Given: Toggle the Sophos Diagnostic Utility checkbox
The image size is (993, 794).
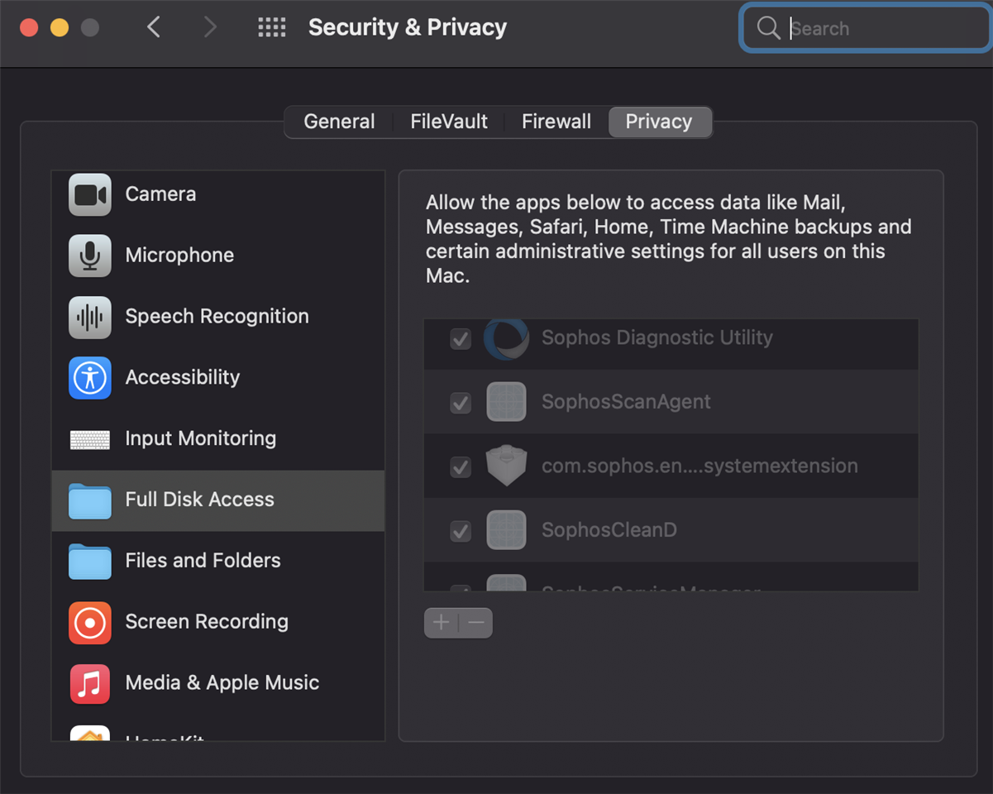Looking at the screenshot, I should (461, 339).
